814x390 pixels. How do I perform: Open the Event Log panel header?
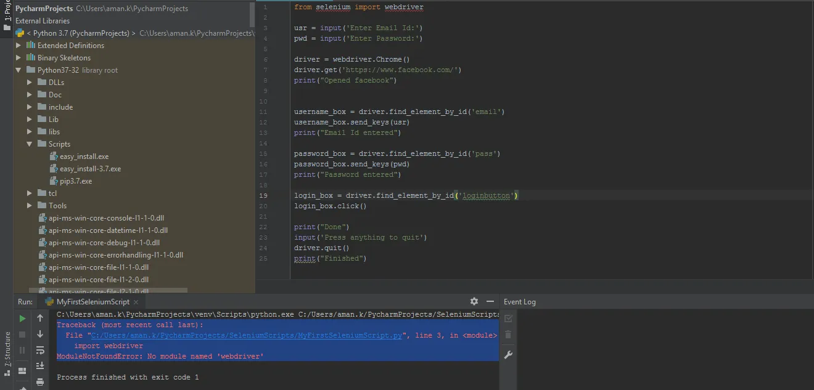click(520, 302)
